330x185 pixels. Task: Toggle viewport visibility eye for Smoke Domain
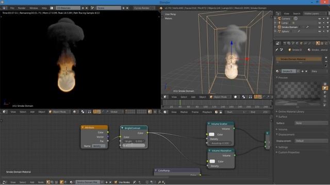click(320, 27)
